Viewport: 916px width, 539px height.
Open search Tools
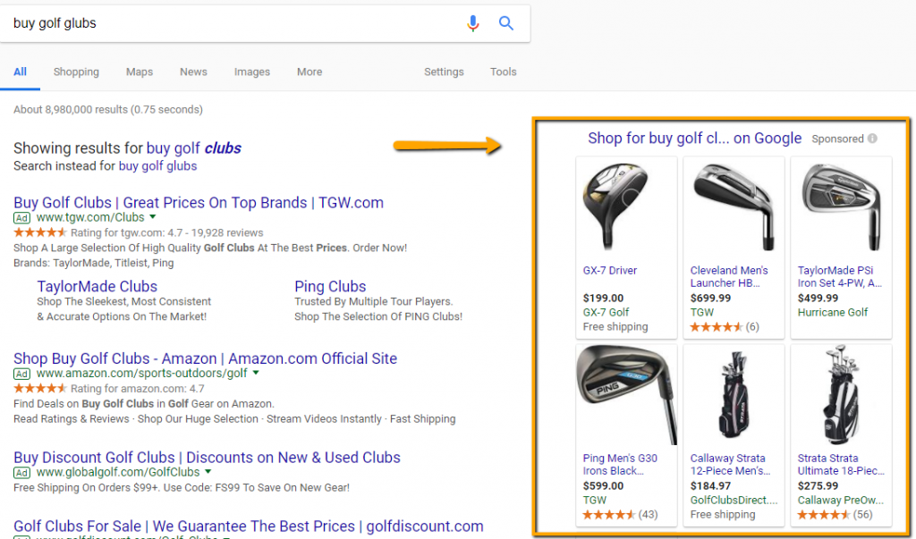coord(503,72)
